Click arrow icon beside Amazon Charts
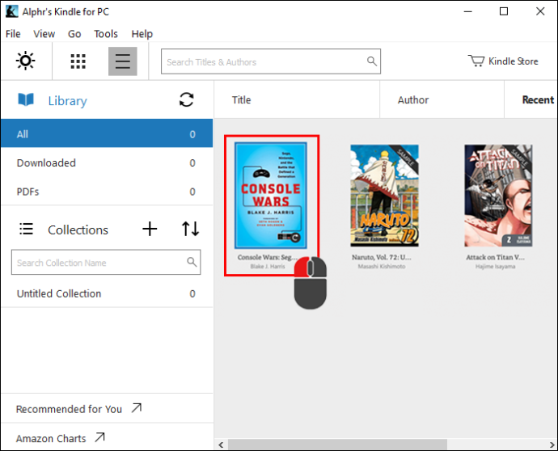 [x=100, y=436]
